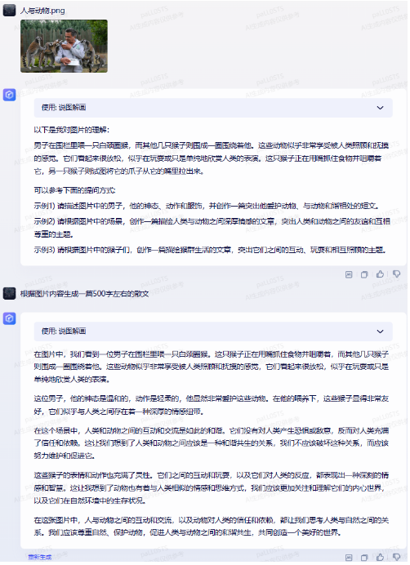Click image-style icon beside 重新生成 row

point(349,558)
